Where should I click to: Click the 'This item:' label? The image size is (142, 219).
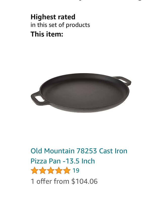(x=47, y=34)
